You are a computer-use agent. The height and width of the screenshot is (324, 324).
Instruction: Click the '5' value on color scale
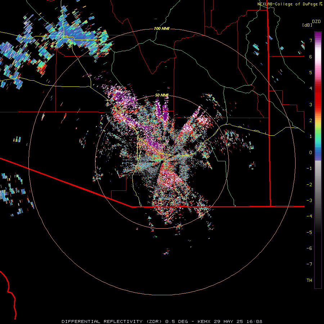311,72
